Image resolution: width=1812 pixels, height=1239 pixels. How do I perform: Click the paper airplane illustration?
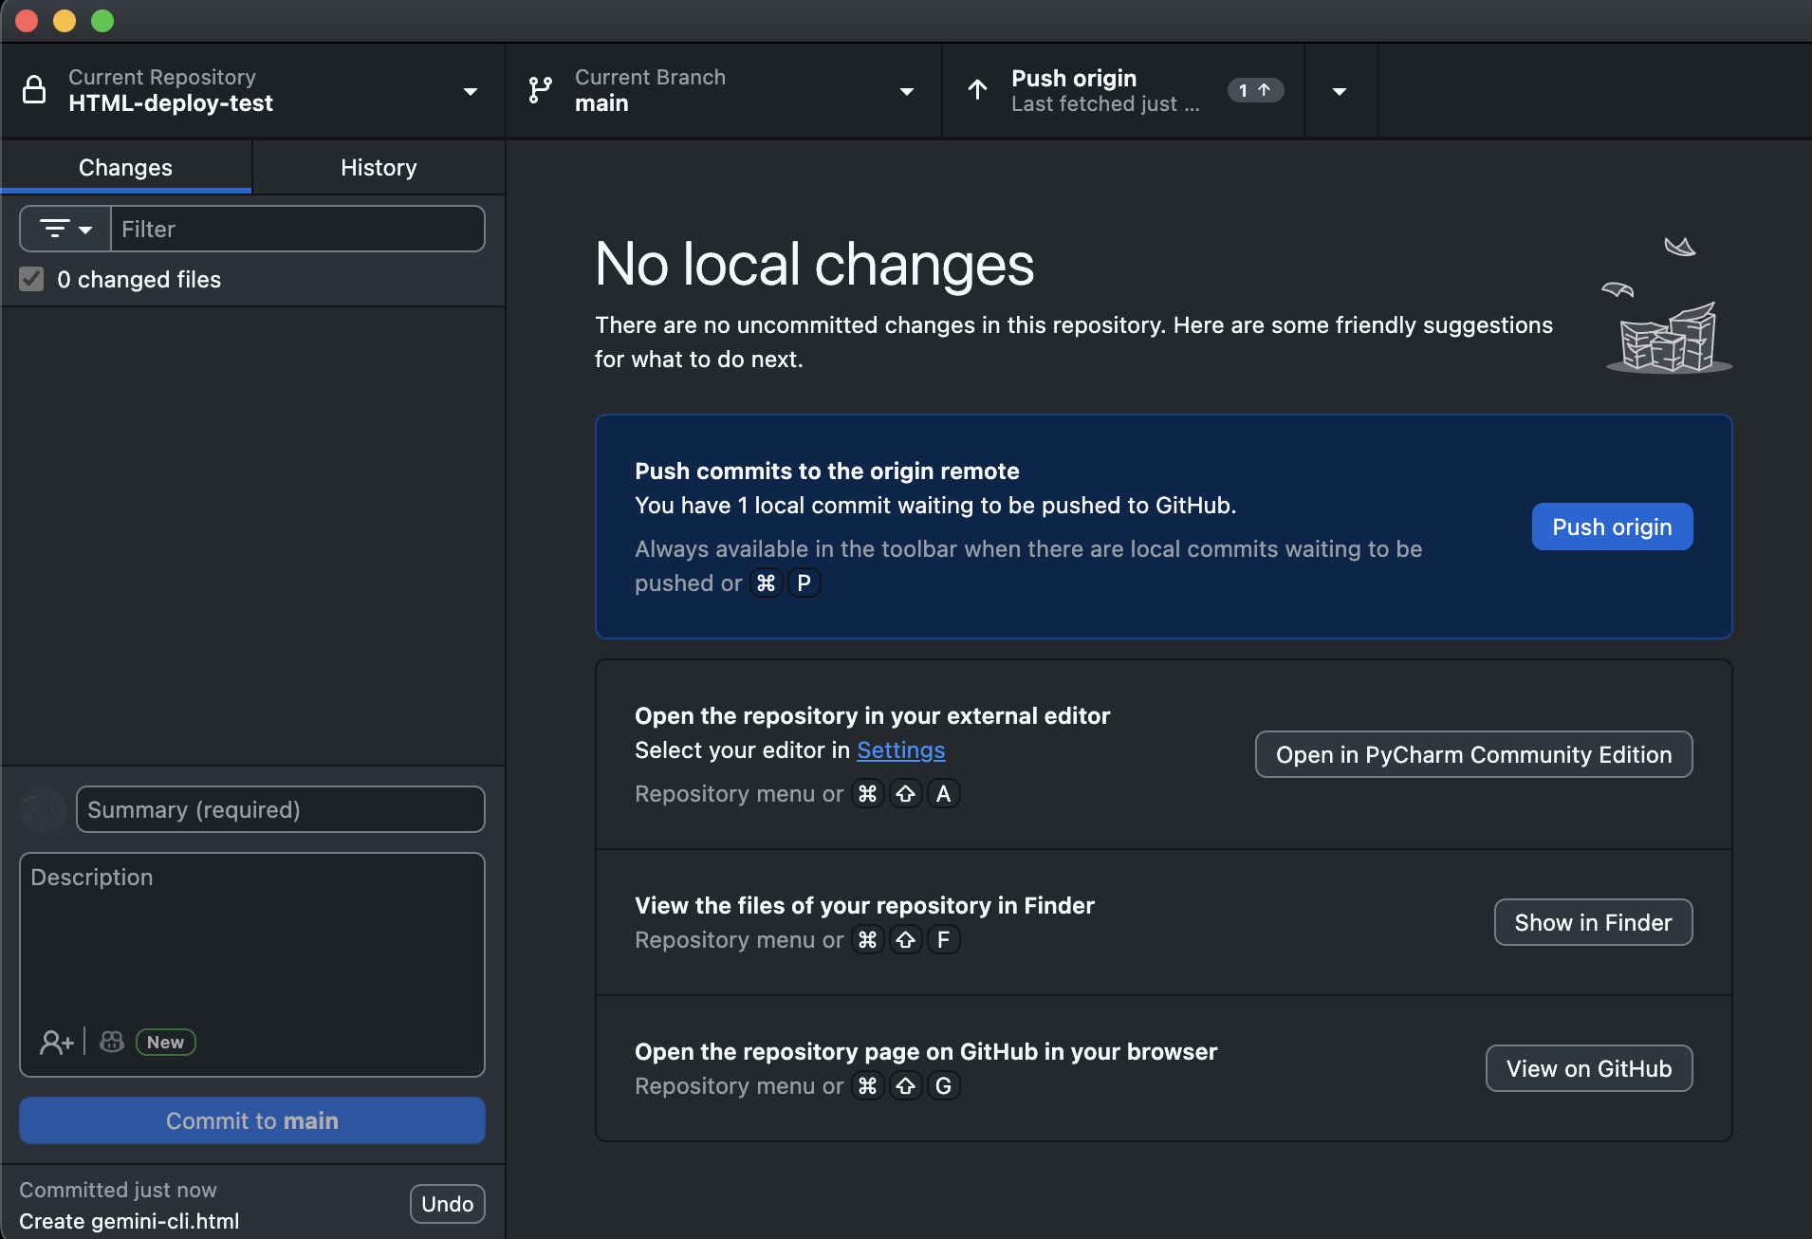pos(1679,247)
